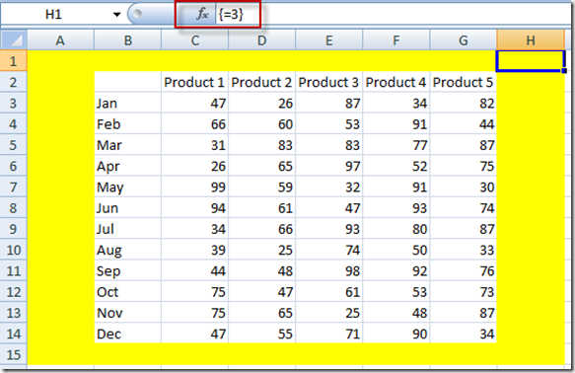
Task: Open the Name Box dropdown arrow
Action: pyautogui.click(x=116, y=15)
